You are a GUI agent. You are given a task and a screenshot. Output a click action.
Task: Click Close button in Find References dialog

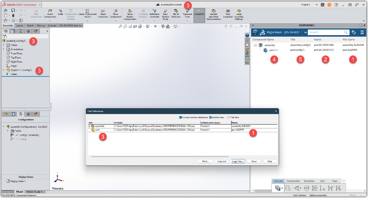[254, 161]
